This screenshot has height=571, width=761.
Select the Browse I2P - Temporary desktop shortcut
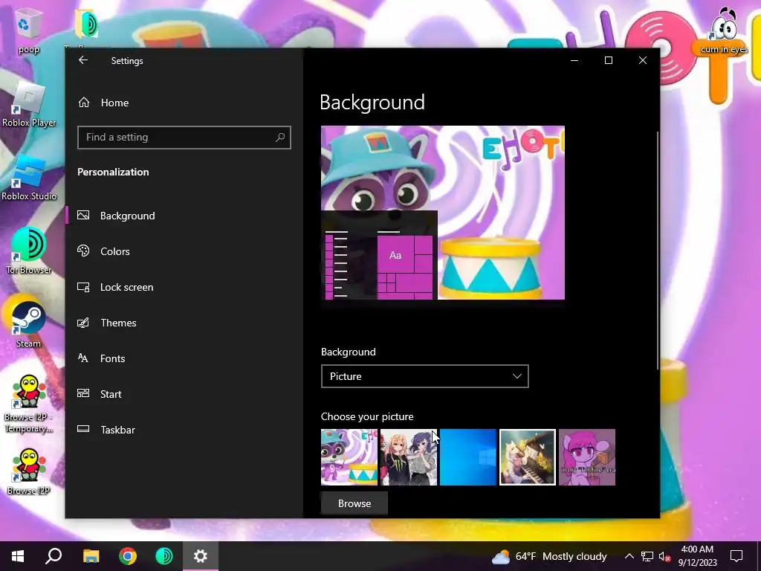(x=29, y=404)
